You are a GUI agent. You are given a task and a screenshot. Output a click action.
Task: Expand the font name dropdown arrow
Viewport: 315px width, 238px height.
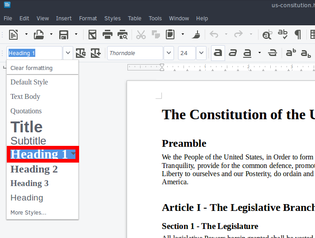pyautogui.click(x=169, y=53)
